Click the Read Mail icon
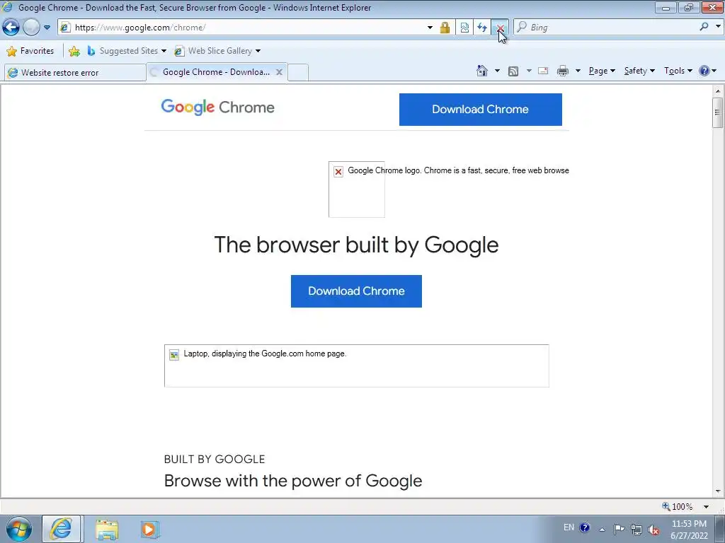Screen dimensions: 725x543 543,71
